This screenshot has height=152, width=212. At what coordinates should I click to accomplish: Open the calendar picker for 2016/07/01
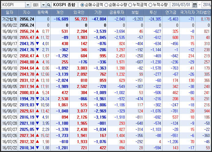195,5
